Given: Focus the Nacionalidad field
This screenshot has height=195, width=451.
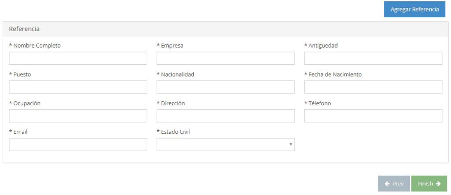Looking at the screenshot, I should [225, 87].
